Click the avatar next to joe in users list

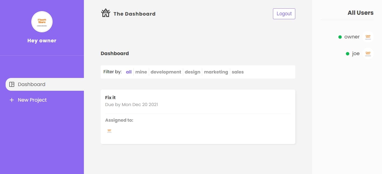pos(368,53)
